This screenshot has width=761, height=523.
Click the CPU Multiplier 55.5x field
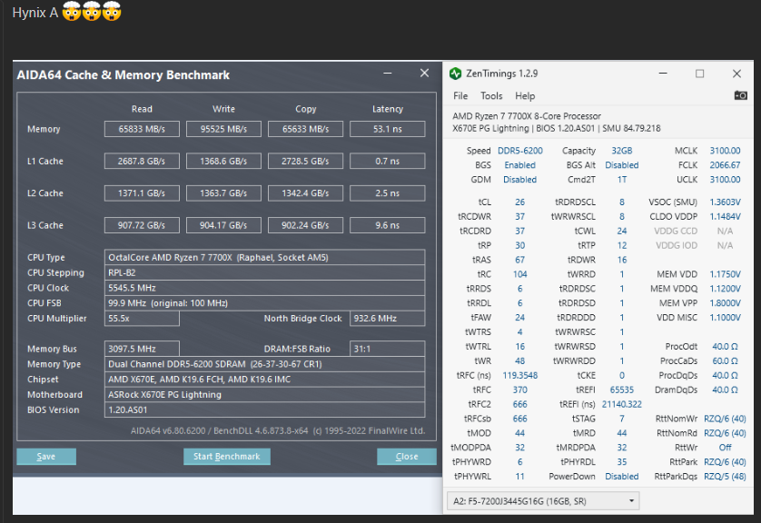(x=142, y=319)
